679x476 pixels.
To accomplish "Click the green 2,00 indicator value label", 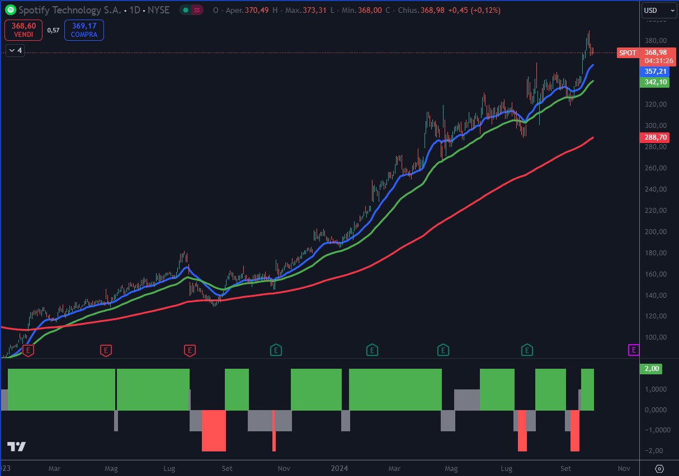I will (653, 369).
